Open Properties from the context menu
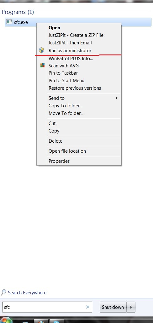This screenshot has height=323, width=153. [x=59, y=161]
